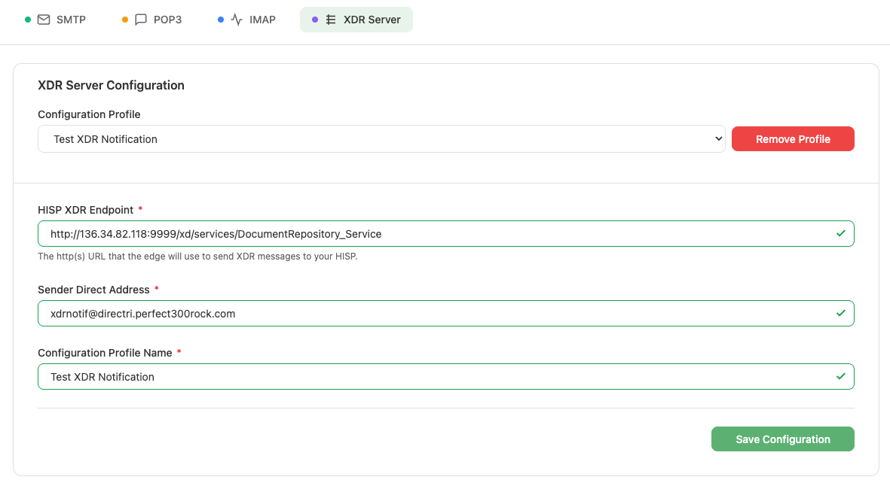Click the orange dot beside POP3
This screenshot has height=498, width=890.
(125, 20)
